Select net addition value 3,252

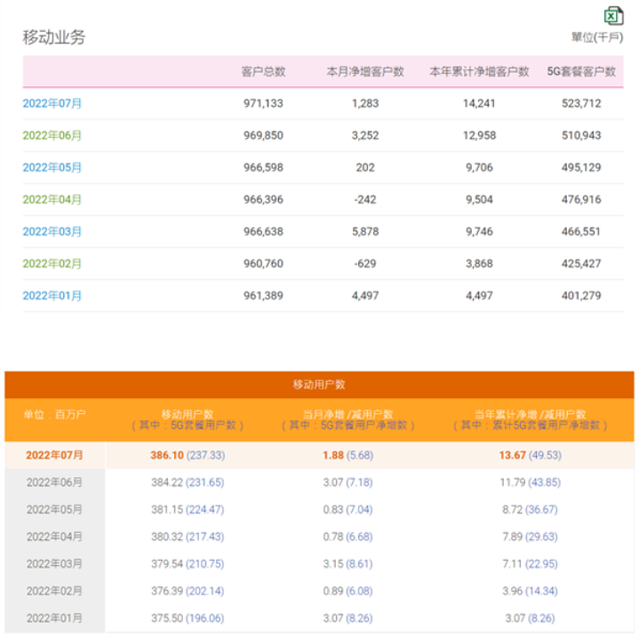tap(365, 136)
